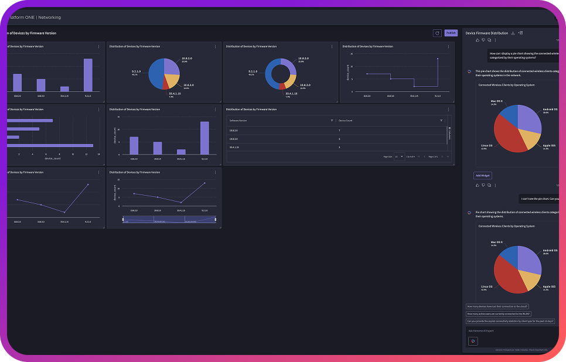
Task: Select the Networking menu item in the top bar
Action: (x=50, y=17)
